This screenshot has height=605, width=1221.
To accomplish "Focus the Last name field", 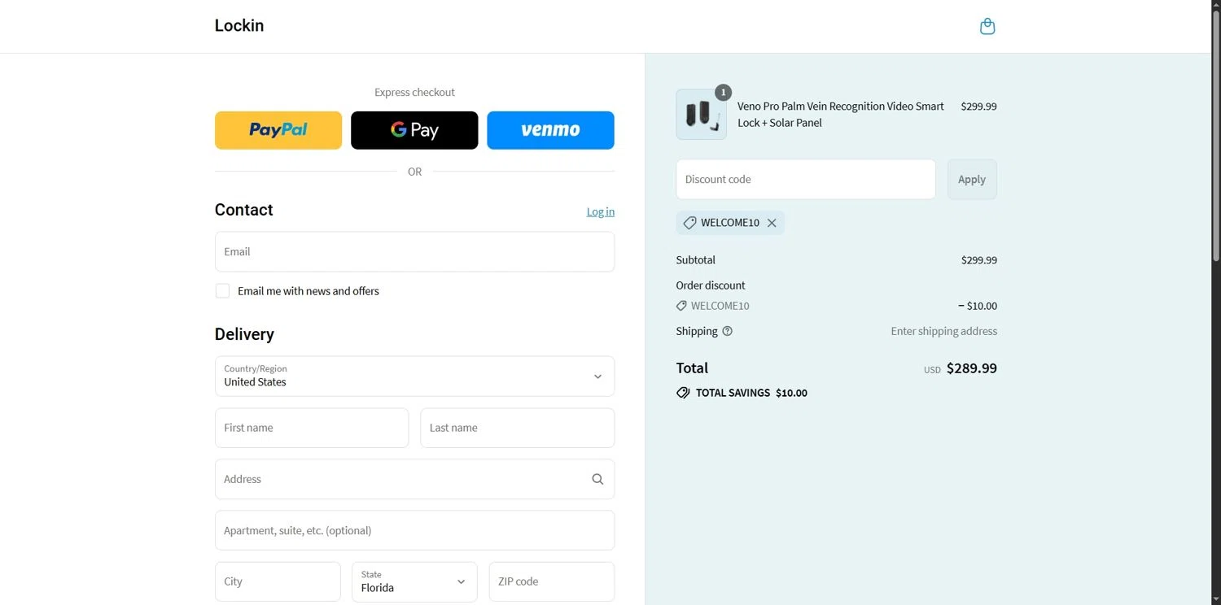I will pos(517,428).
